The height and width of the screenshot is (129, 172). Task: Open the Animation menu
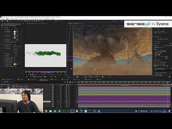point(34,19)
